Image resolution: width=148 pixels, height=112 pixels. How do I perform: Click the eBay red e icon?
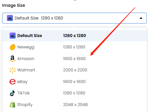pos(12,82)
